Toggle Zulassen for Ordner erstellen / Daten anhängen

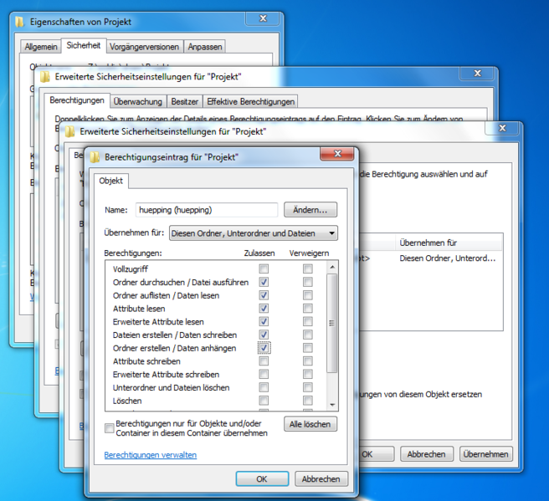tap(264, 348)
